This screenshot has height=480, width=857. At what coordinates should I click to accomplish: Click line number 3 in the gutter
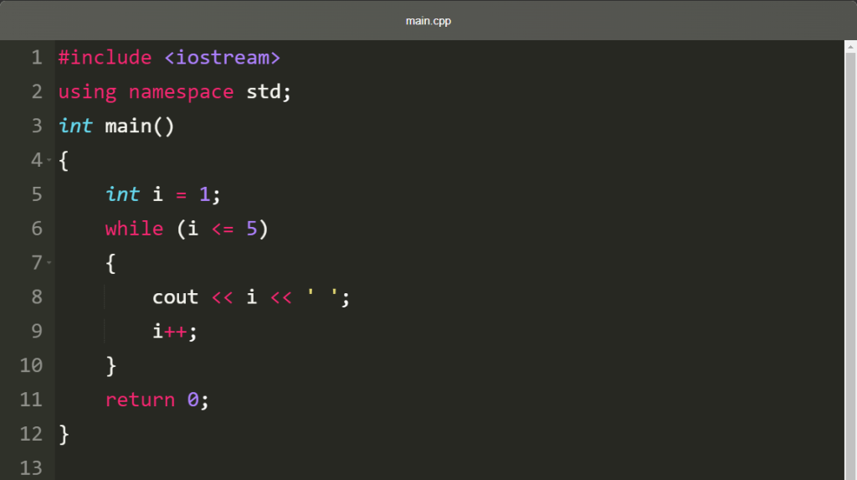coord(37,126)
